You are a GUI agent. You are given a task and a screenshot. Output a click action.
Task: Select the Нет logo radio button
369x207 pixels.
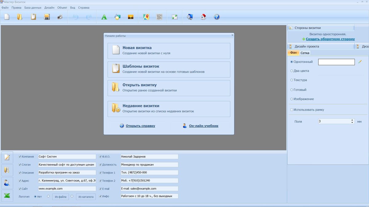pyautogui.click(x=35, y=196)
